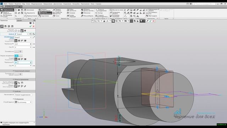
Task: Click the zoom magnifier in view toolbar
Action: tap(99, 21)
